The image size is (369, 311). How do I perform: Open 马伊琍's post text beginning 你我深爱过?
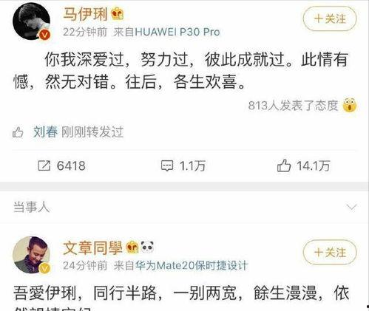(181, 70)
